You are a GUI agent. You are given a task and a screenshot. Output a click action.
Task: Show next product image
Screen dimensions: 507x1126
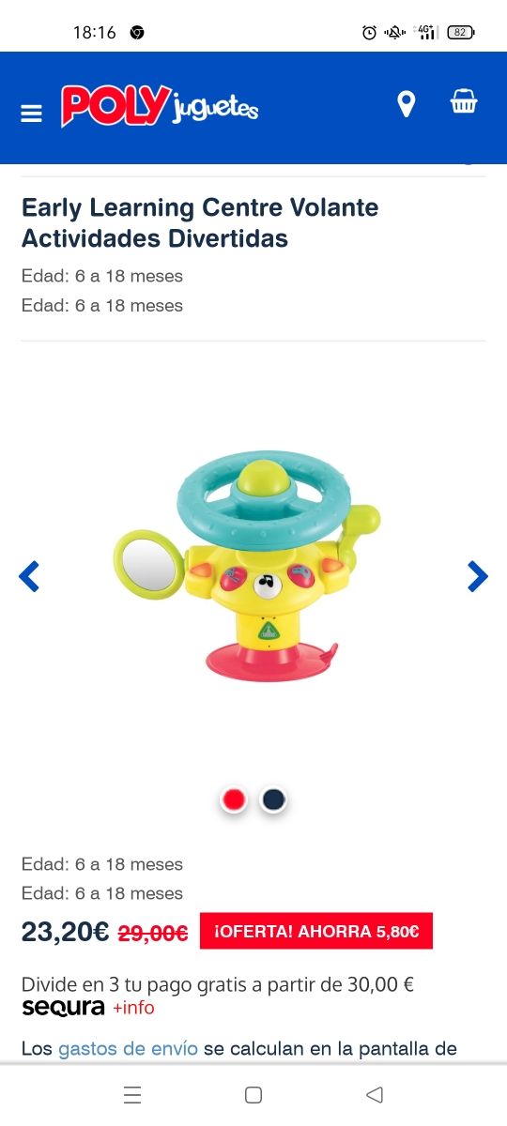[478, 576]
